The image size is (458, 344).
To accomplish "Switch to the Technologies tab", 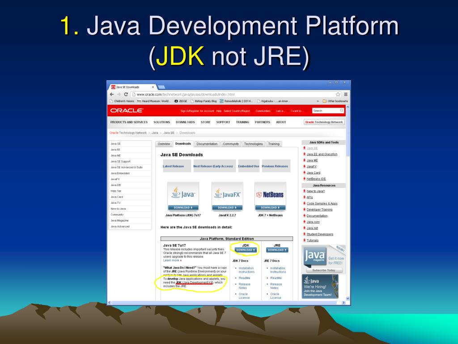I will pyautogui.click(x=253, y=144).
